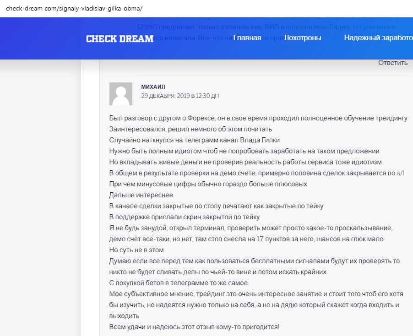
Task: Click the line mentioning 'канал Влада Гилки'
Action: point(195,140)
